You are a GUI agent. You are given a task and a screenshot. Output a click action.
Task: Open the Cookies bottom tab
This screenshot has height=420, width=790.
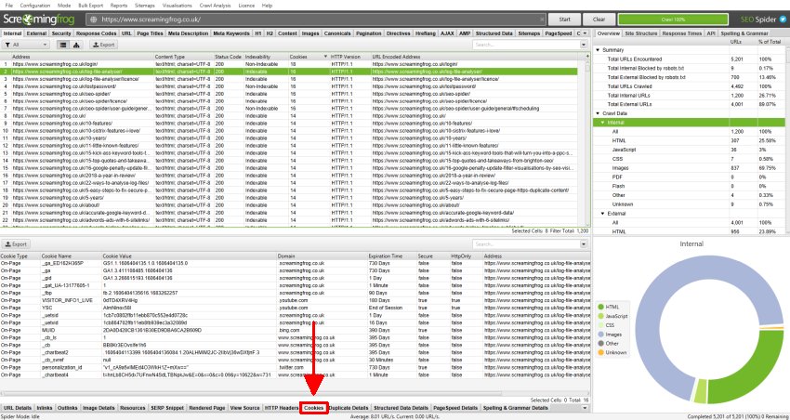point(314,408)
